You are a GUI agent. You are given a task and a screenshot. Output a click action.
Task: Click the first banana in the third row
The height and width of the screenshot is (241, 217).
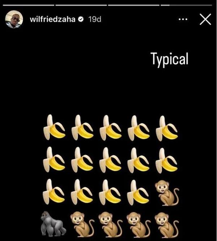54,192
